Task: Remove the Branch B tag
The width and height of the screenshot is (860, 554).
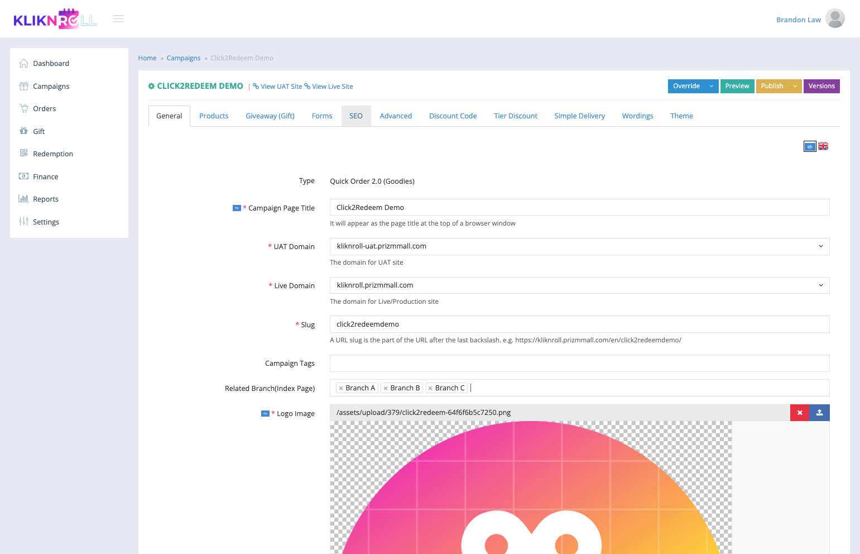Action: coord(386,388)
